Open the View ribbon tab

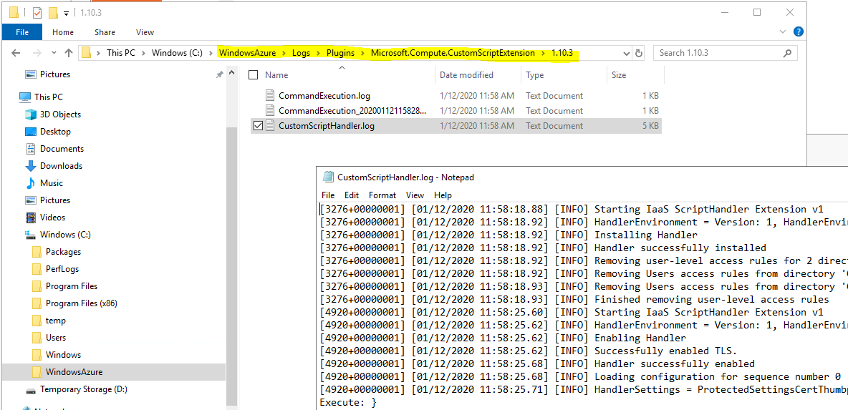145,32
